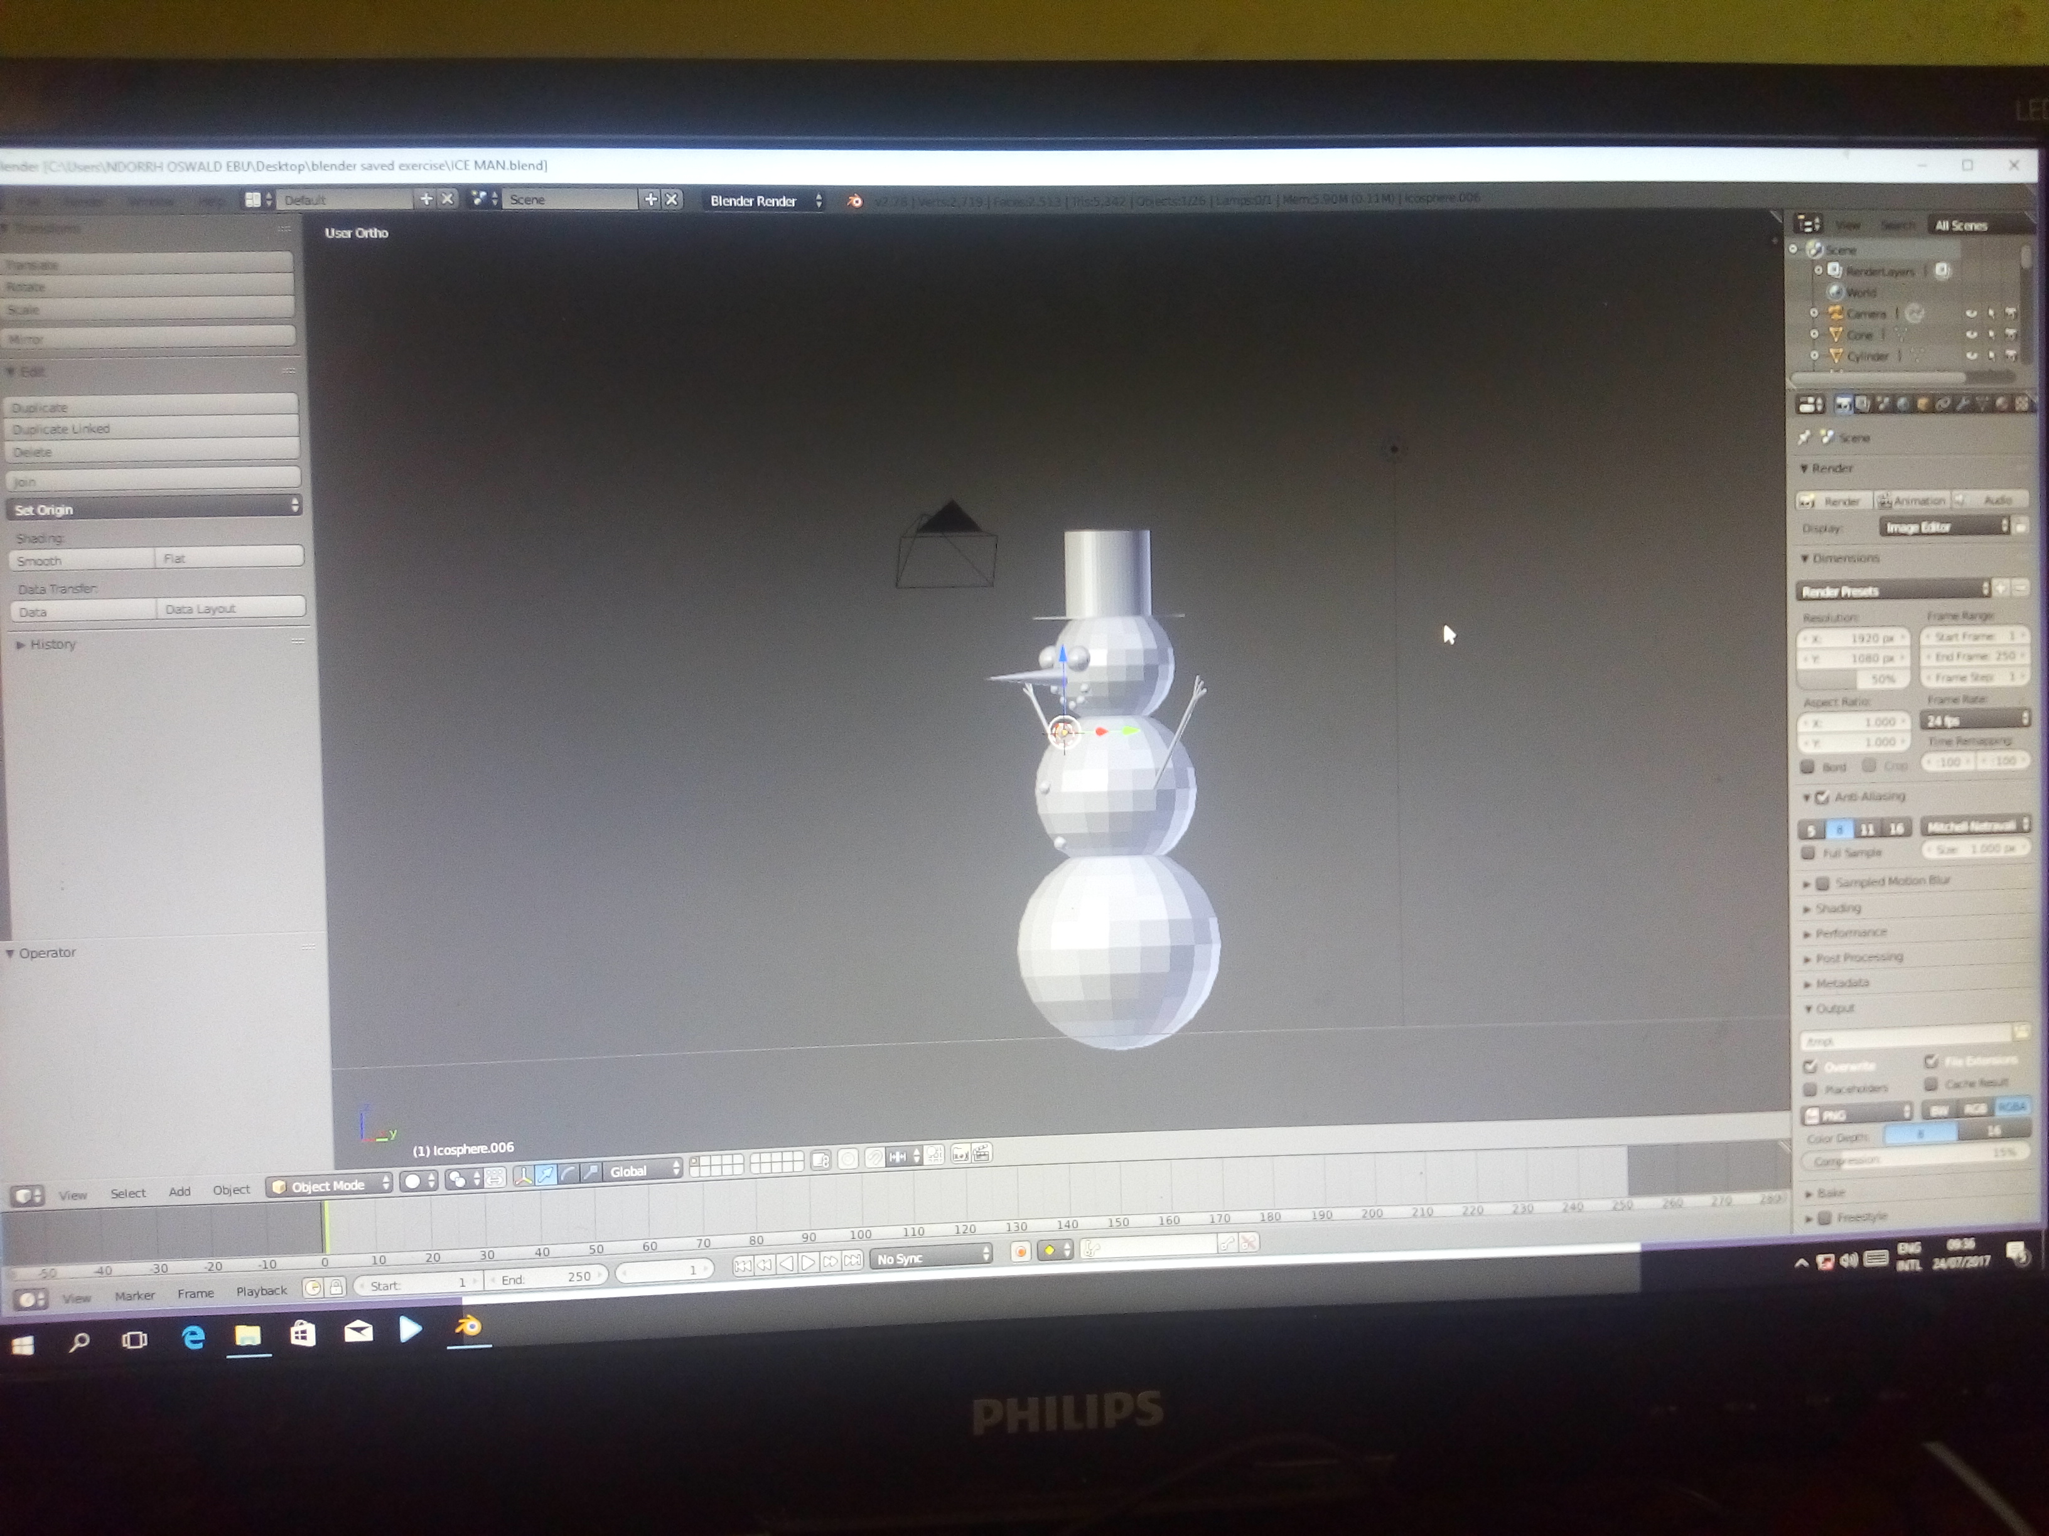Open the Add menu in viewport header
The image size is (2049, 1536).
point(180,1192)
